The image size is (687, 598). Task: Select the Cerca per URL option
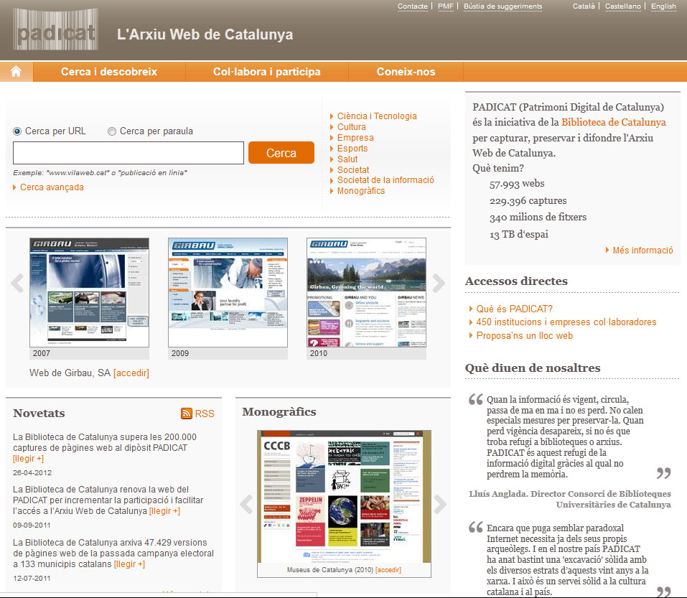18,131
